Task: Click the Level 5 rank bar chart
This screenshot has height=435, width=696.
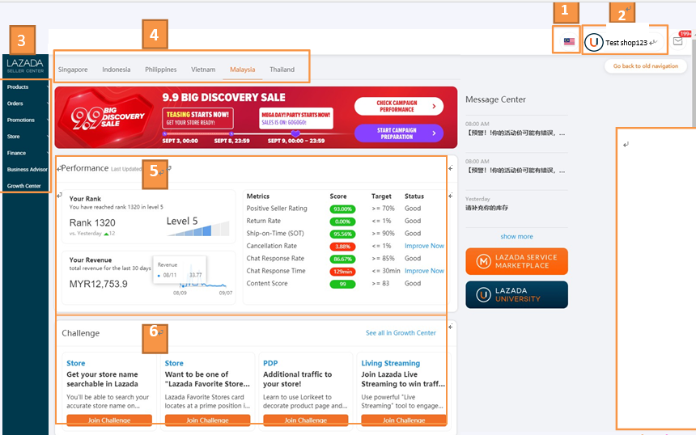Action: click(198, 230)
